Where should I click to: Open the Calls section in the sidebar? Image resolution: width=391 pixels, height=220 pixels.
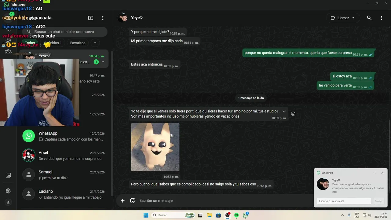pyautogui.click(x=8, y=29)
